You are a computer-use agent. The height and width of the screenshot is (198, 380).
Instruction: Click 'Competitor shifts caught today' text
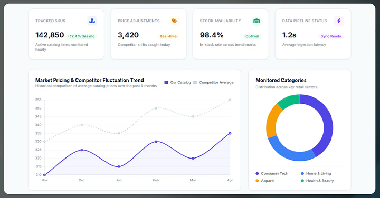click(x=144, y=45)
